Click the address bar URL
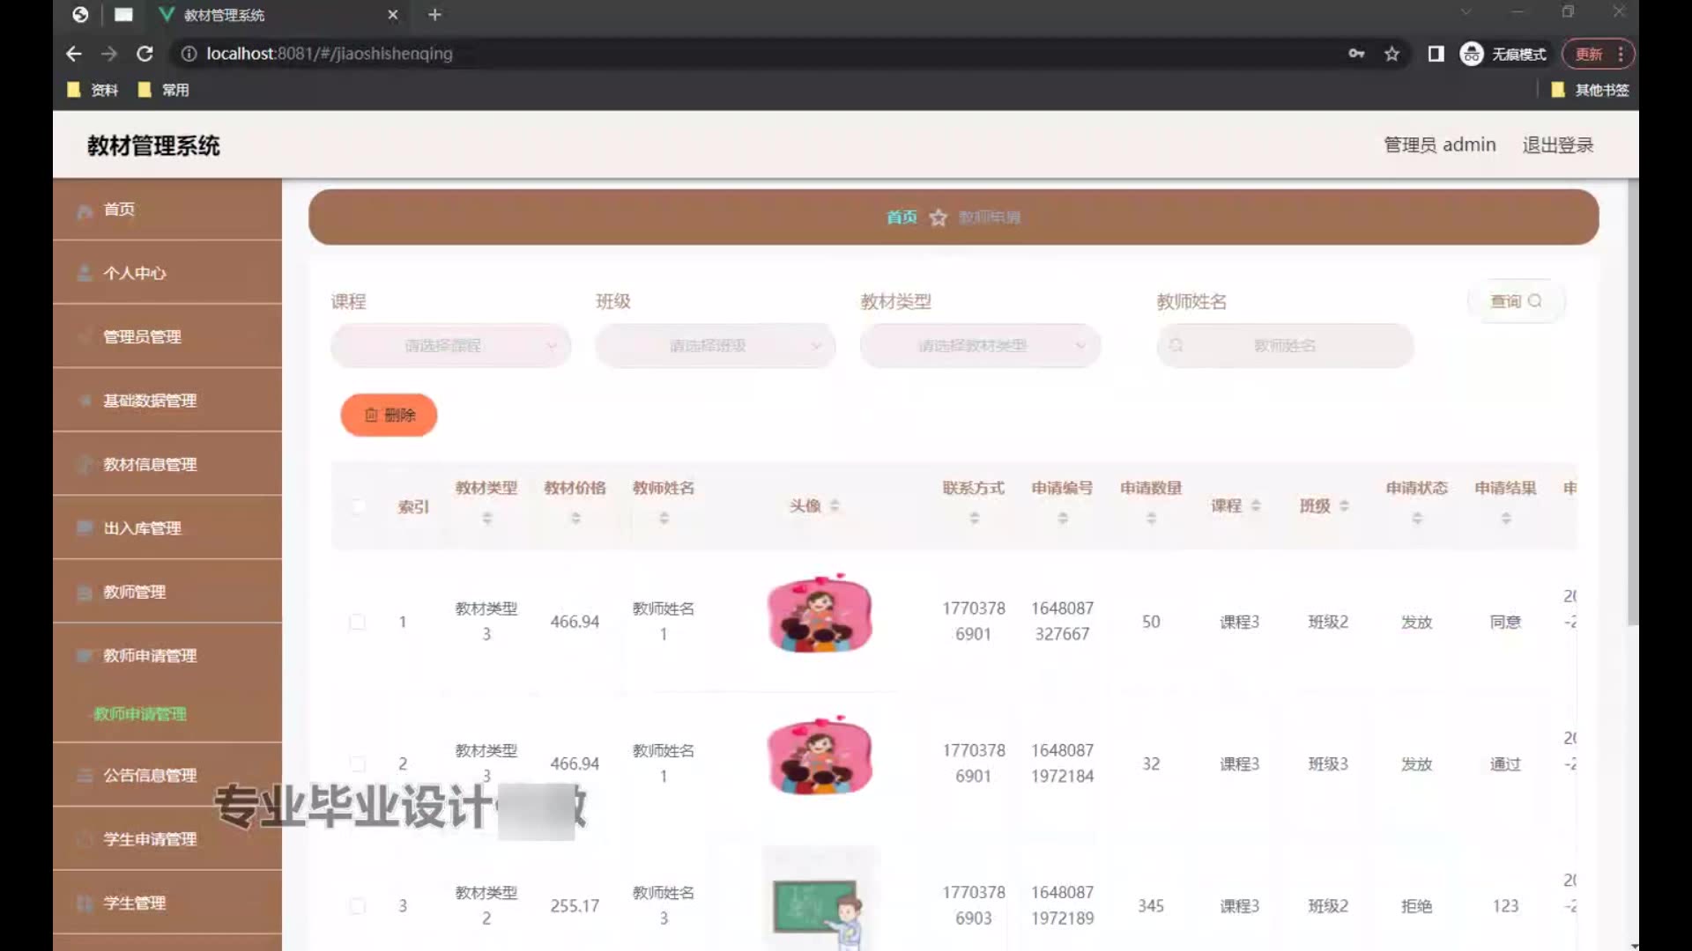The image size is (1692, 951). coord(330,54)
